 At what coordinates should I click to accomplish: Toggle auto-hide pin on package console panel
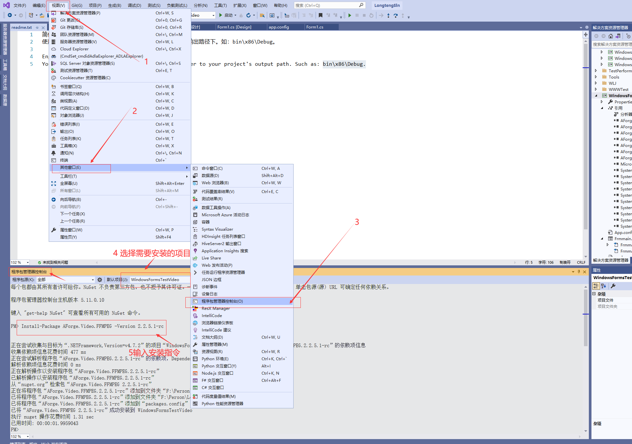pos(579,272)
